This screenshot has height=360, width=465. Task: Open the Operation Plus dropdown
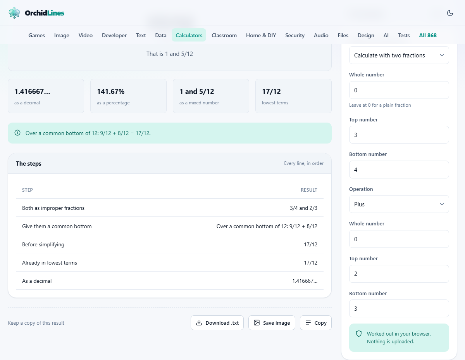point(399,204)
